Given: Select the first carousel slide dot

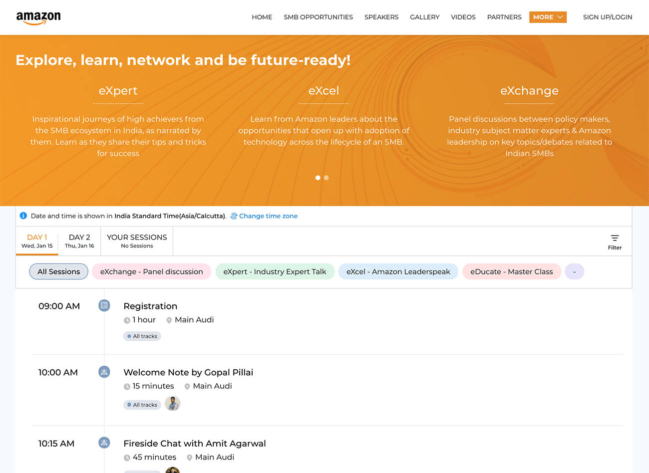Looking at the screenshot, I should click(x=318, y=178).
